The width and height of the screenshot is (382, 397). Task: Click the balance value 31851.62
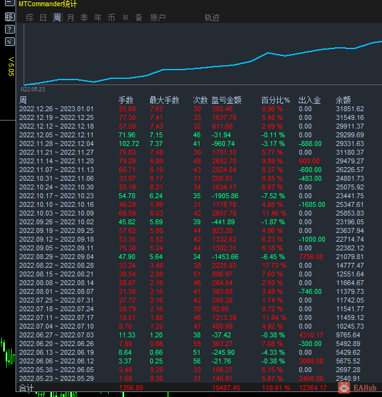click(350, 109)
